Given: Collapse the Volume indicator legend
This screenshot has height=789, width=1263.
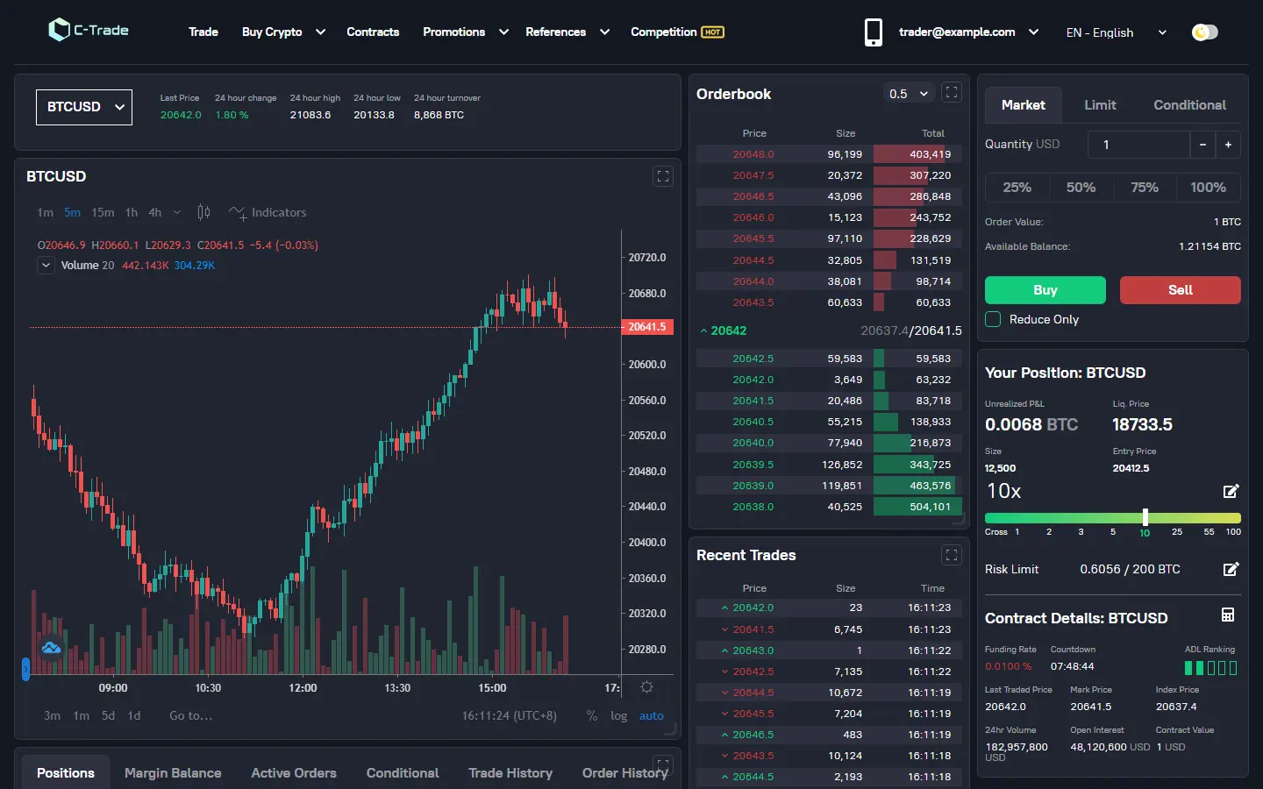Looking at the screenshot, I should (46, 265).
